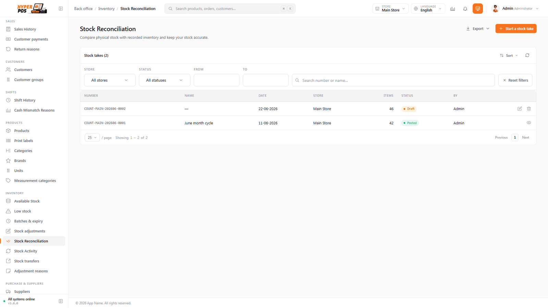Change the 25 per page dropdown

point(92,138)
